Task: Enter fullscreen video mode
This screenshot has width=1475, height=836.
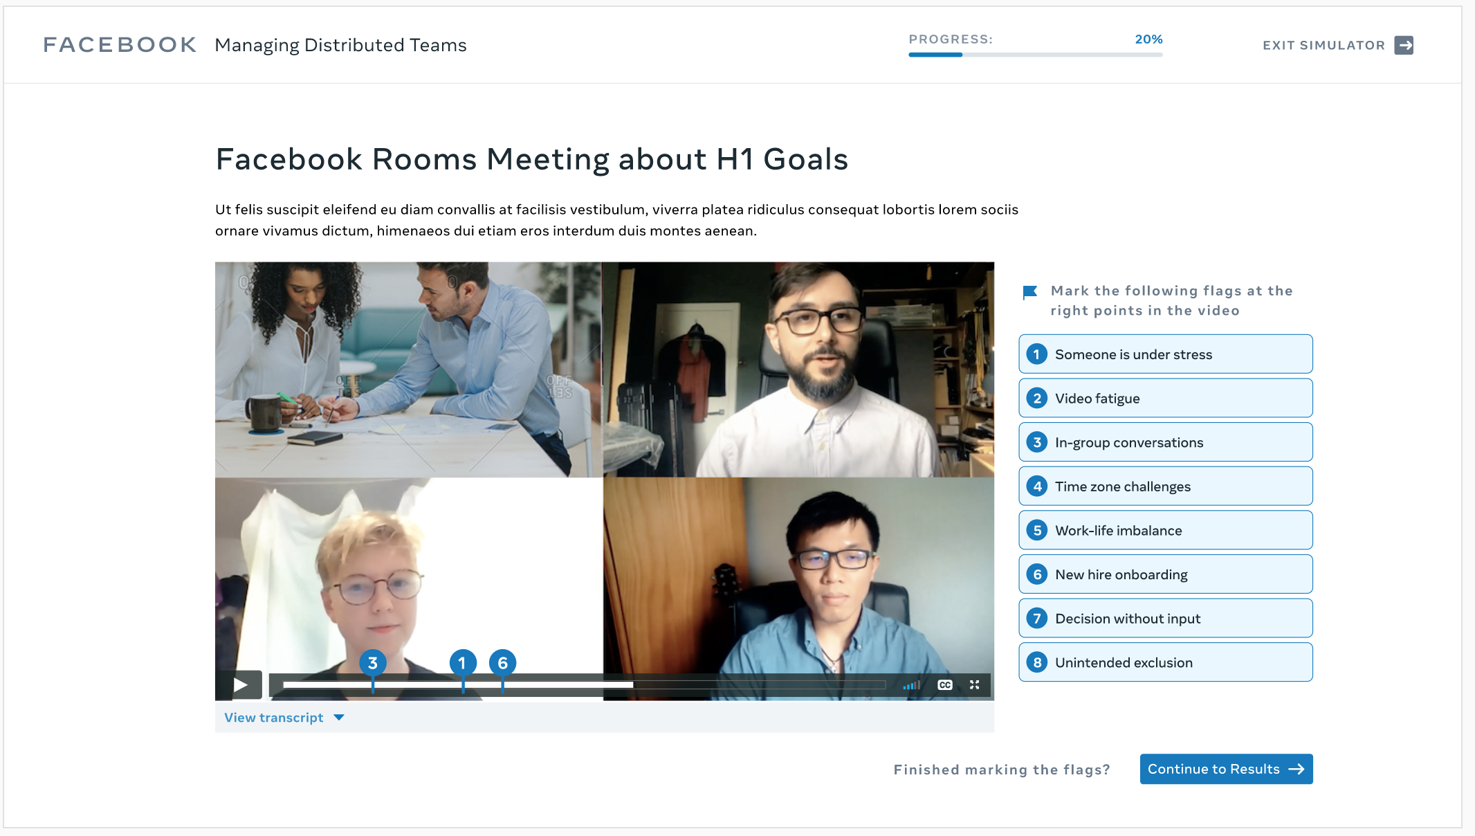Action: pyautogui.click(x=974, y=684)
